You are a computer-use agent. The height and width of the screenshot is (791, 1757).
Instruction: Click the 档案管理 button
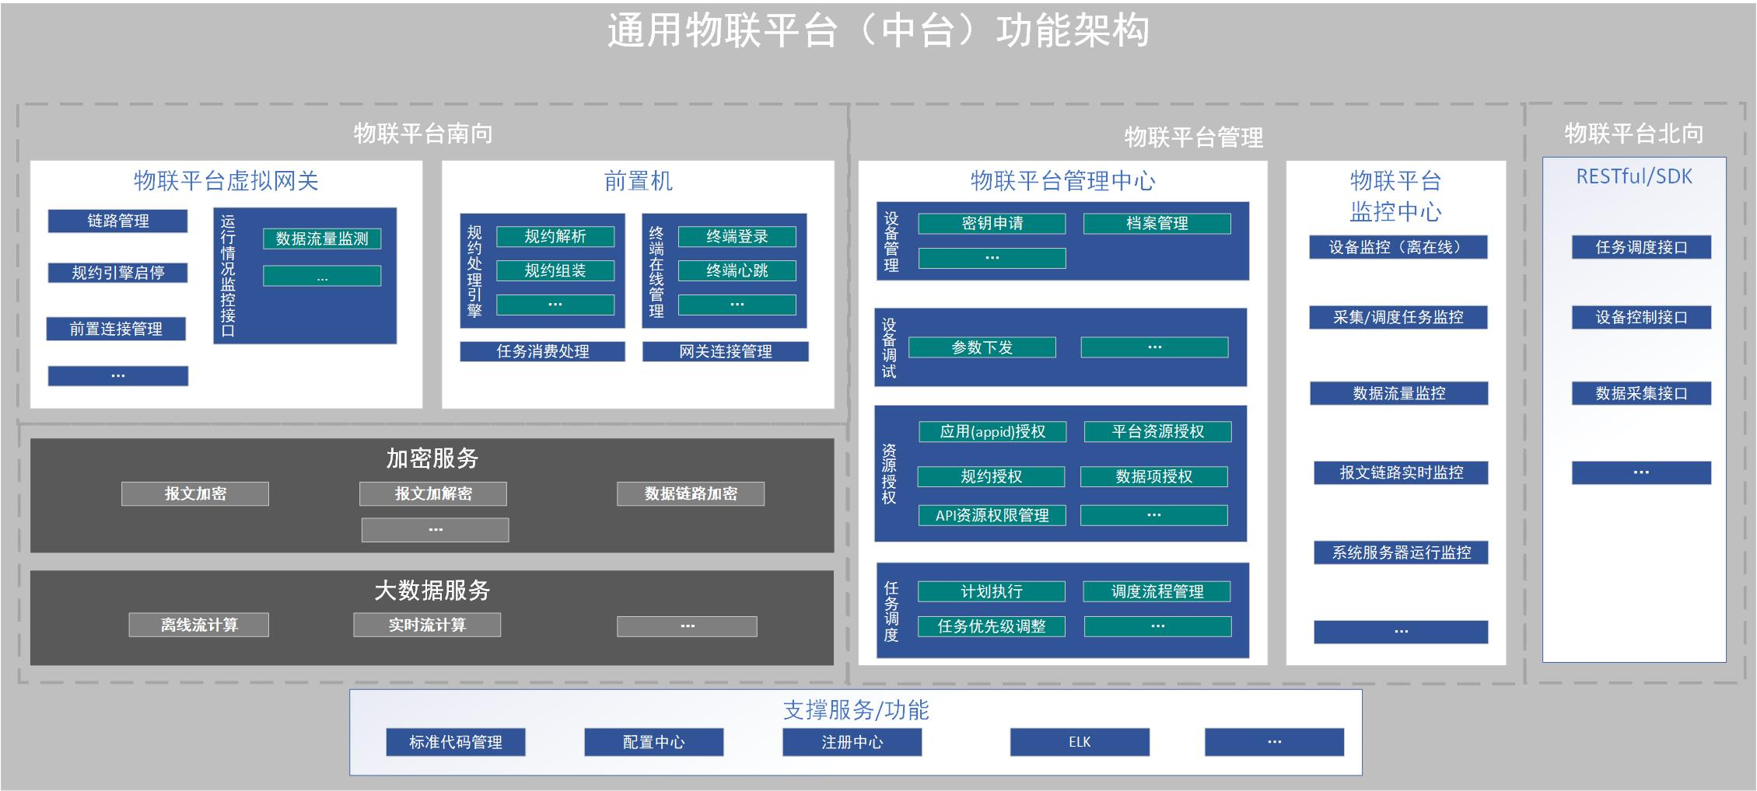1158,223
